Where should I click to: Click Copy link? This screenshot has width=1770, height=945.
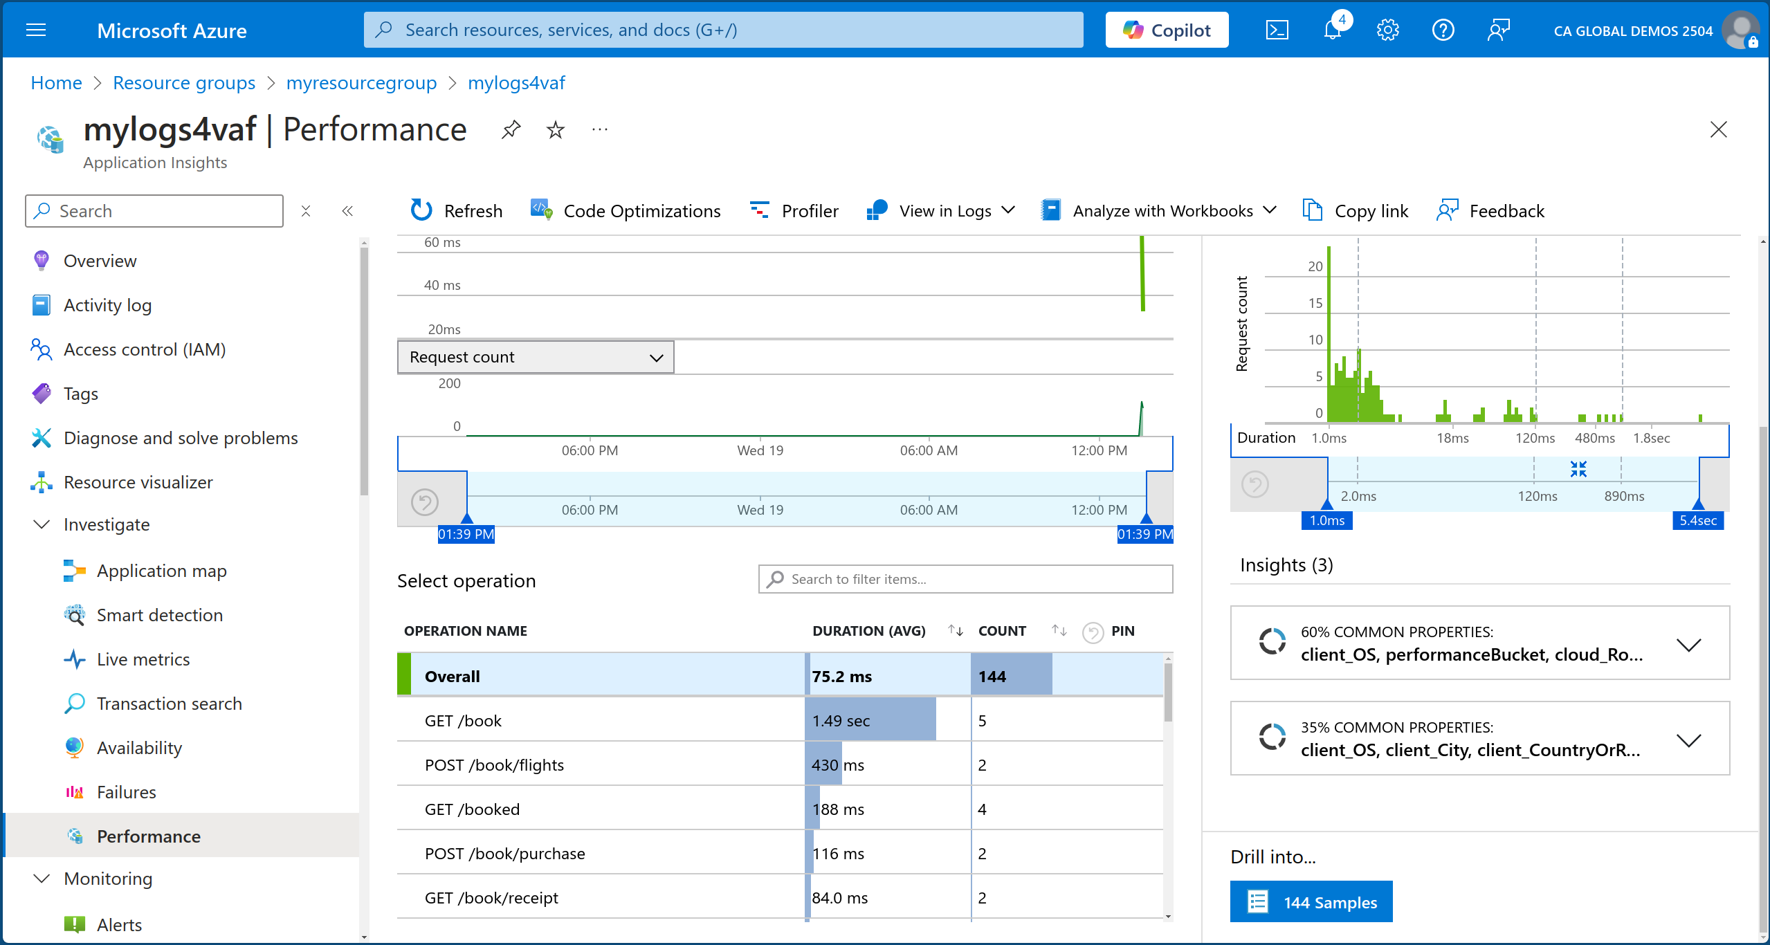(1355, 211)
